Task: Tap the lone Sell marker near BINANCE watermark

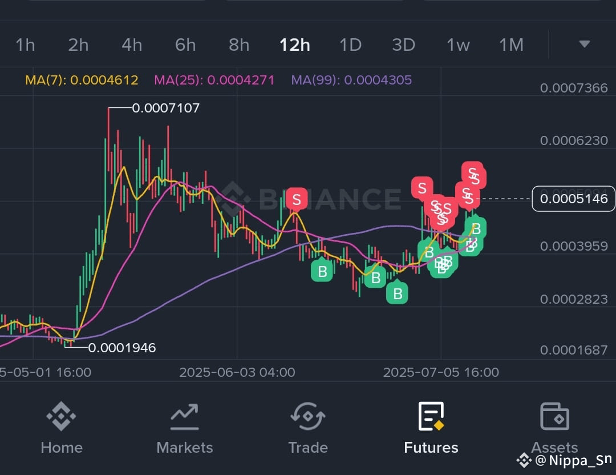Action: [297, 199]
